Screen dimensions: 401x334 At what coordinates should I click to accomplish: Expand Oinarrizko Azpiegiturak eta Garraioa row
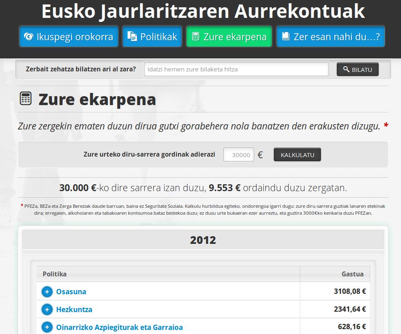47,327
